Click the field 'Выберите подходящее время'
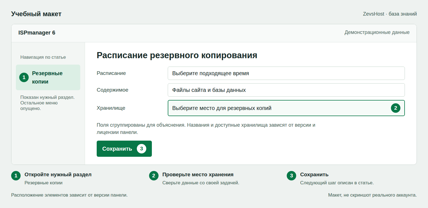428x208 pixels. coord(286,73)
